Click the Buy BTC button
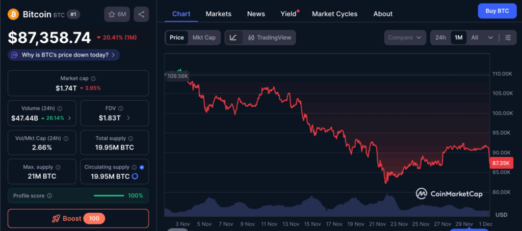 [x=497, y=11]
